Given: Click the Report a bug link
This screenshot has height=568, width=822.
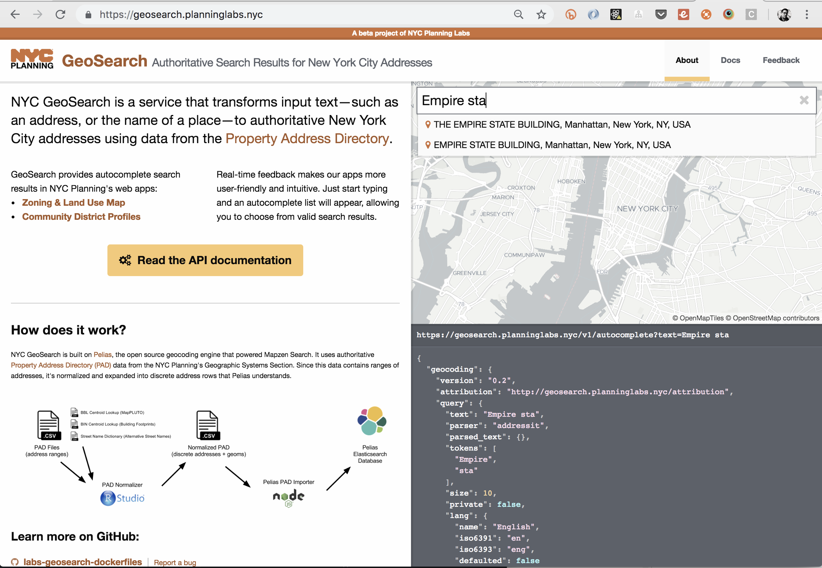Looking at the screenshot, I should point(175,562).
